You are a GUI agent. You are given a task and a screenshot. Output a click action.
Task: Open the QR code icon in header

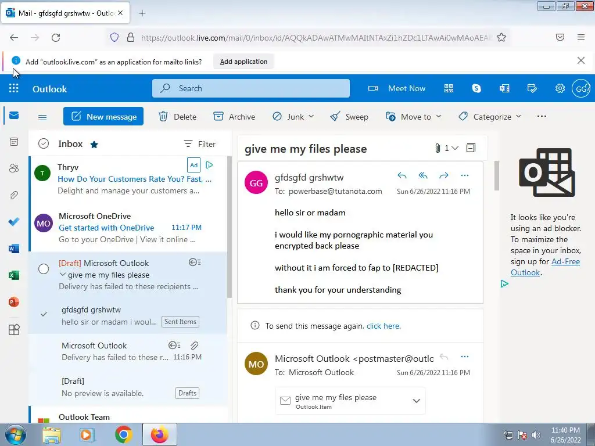(x=449, y=88)
